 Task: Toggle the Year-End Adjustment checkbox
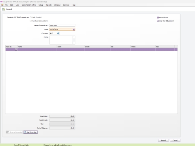(158, 21)
